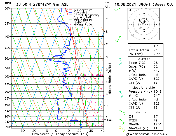Click the PW (cm) value 2.84

[157, 54]
